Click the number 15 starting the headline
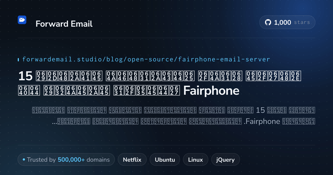 (26, 76)
